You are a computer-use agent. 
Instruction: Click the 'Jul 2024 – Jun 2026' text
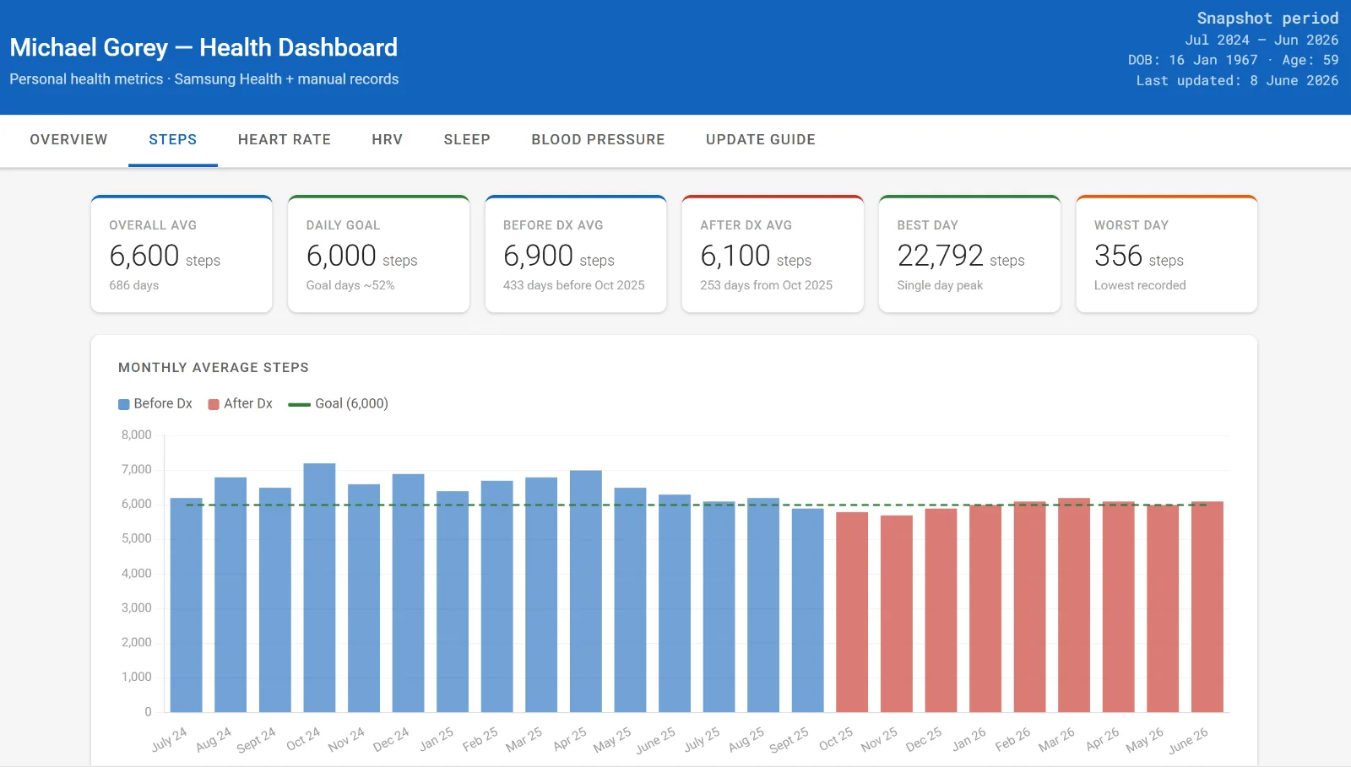pos(1261,40)
